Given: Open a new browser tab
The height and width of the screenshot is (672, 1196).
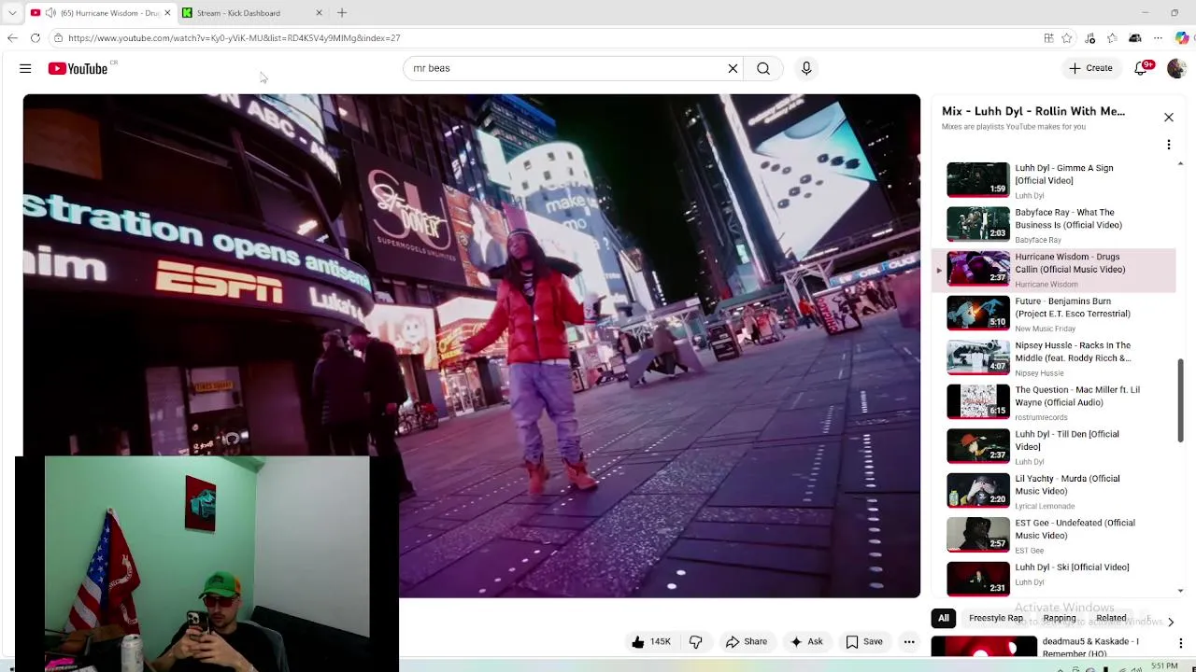Looking at the screenshot, I should (342, 13).
